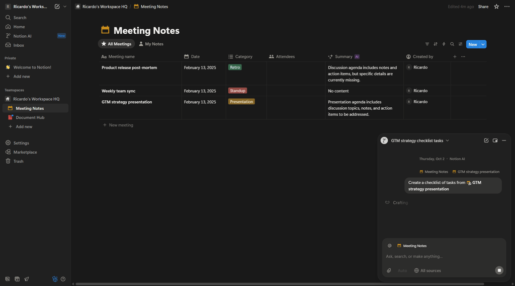
Task: Expand the workspace switcher chevron
Action: (65, 6)
